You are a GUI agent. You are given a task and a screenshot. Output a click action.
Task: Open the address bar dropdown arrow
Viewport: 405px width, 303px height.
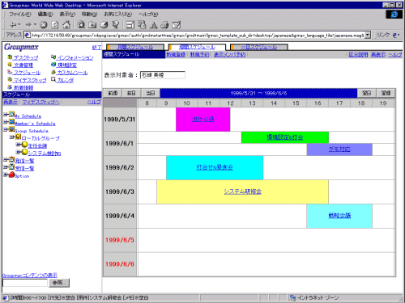368,36
